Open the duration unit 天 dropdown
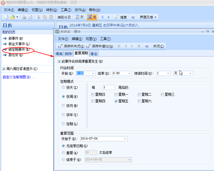 190,73
